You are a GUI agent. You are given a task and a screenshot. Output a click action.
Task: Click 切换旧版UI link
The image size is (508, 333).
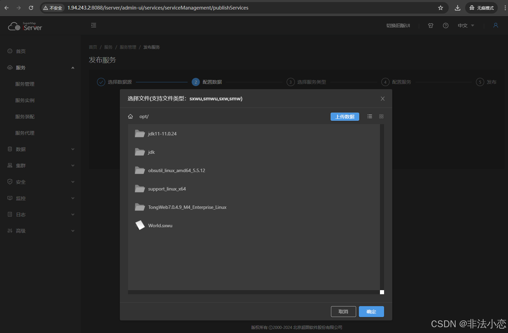pyautogui.click(x=398, y=26)
